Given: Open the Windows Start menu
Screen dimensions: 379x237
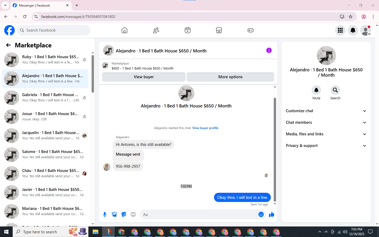Looking at the screenshot, I should pos(6,232).
